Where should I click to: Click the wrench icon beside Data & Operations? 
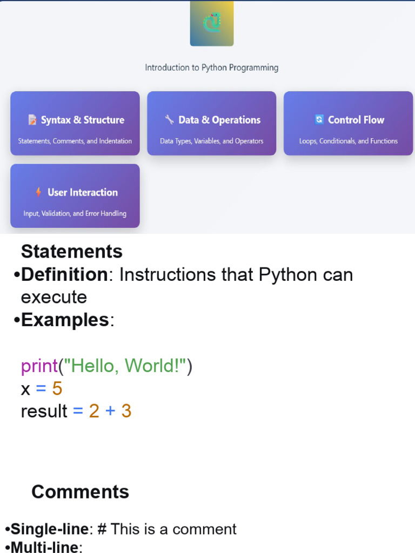pyautogui.click(x=169, y=119)
